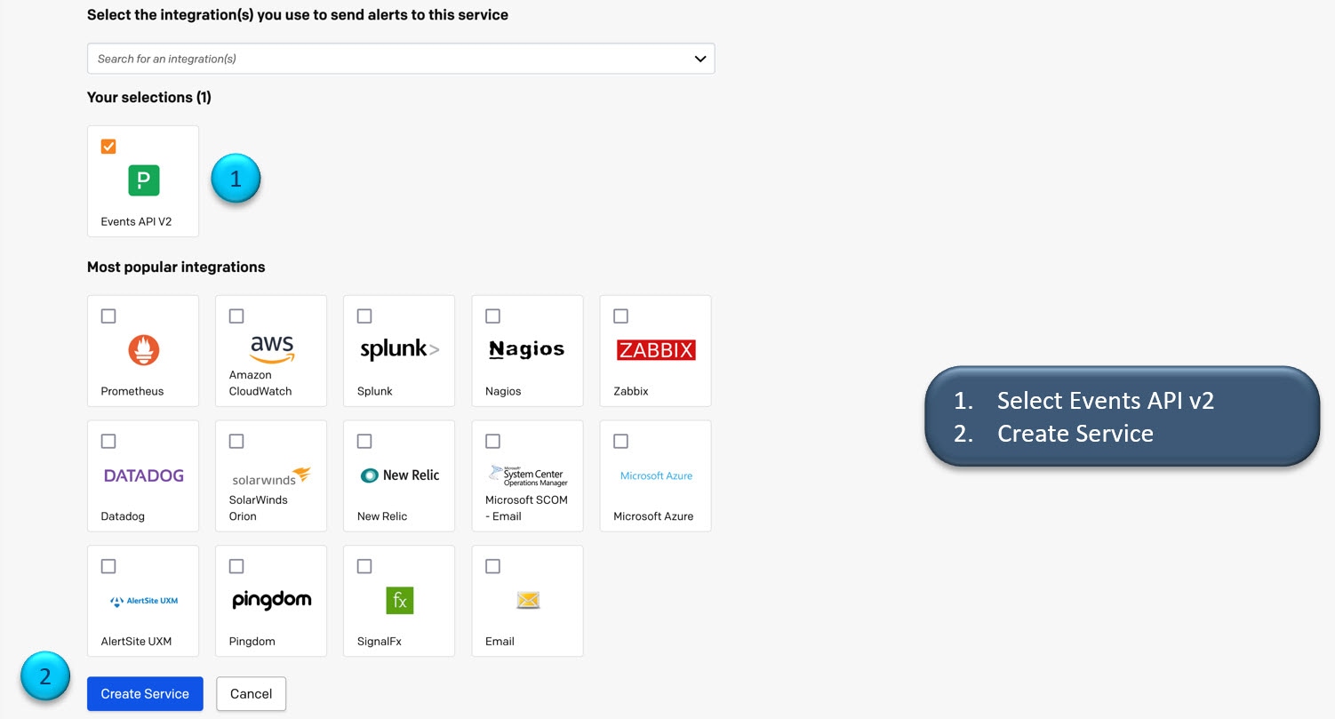Click the Zabbix label text
Screen dimensions: 1335x719
click(x=631, y=392)
